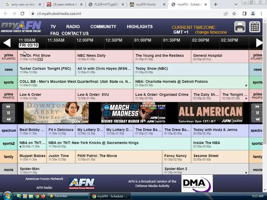Open Today Show (NBC) listing
Viewport: 267px width, 200px height.
pos(191,70)
